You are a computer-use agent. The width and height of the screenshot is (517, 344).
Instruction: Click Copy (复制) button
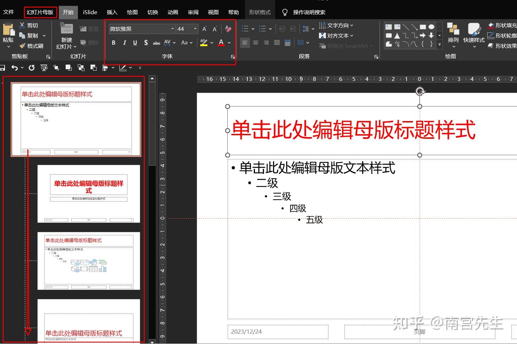(x=29, y=36)
